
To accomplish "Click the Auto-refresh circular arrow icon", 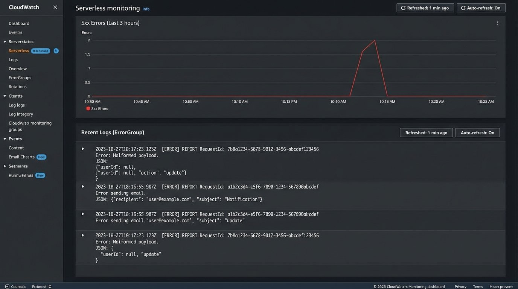I will (x=463, y=8).
